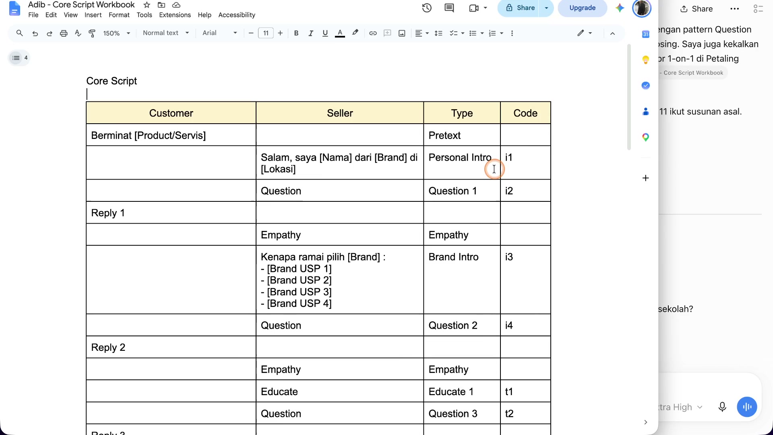Insert image using toolbar icon
The image size is (773, 435).
click(x=402, y=33)
